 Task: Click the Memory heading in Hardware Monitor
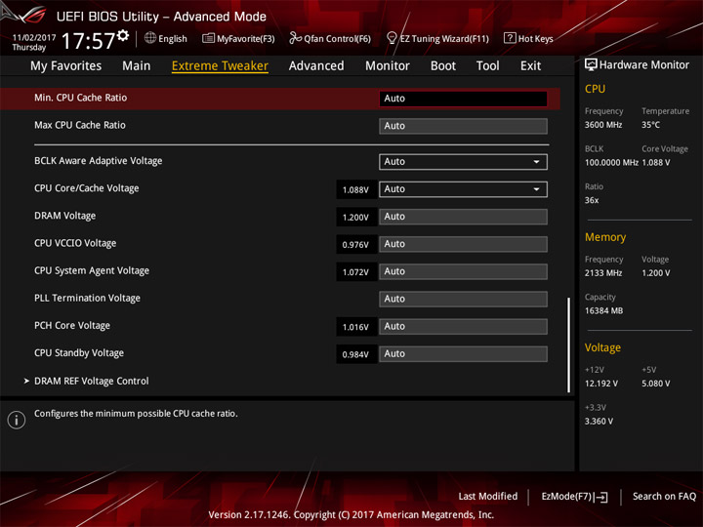(605, 237)
